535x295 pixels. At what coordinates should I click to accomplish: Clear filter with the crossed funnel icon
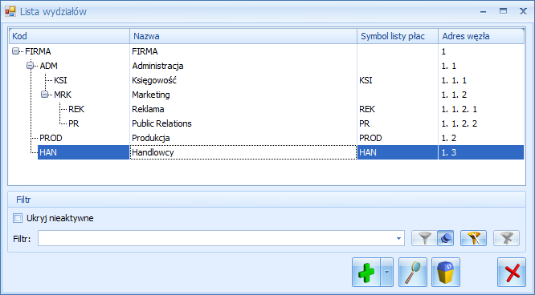[506, 238]
